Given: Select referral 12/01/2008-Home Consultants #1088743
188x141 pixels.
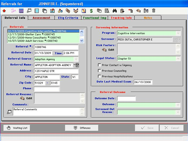Looking at the screenshot, I should click(43, 38).
